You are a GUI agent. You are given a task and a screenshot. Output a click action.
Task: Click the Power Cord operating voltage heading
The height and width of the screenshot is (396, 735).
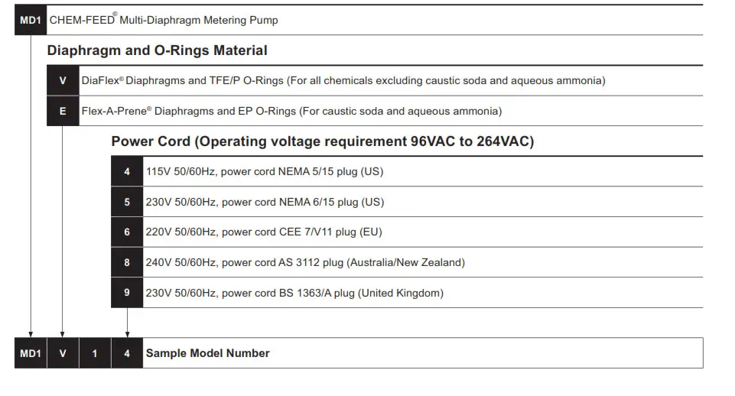click(x=322, y=141)
